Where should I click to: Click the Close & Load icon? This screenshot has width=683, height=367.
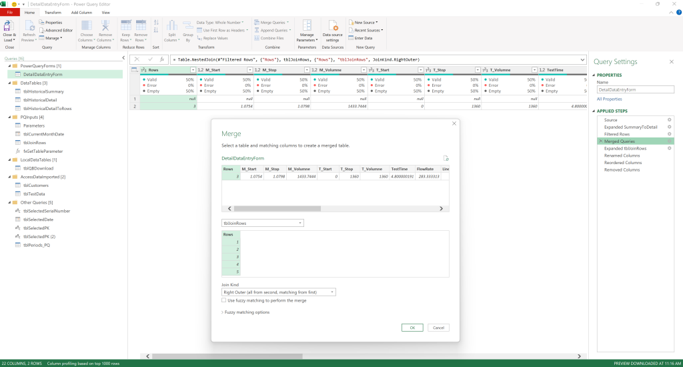click(x=9, y=27)
